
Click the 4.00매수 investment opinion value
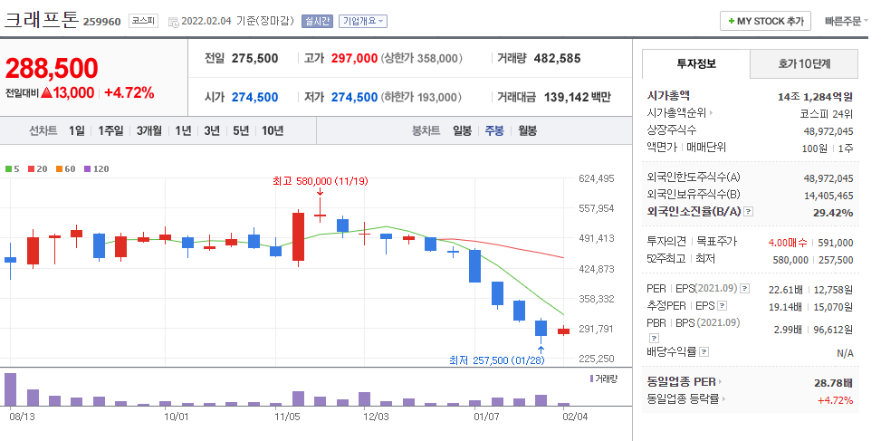tap(788, 243)
